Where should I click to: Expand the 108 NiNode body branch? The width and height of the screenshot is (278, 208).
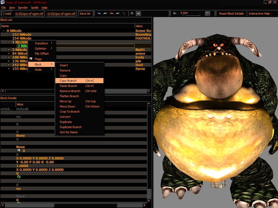(x=9, y=57)
